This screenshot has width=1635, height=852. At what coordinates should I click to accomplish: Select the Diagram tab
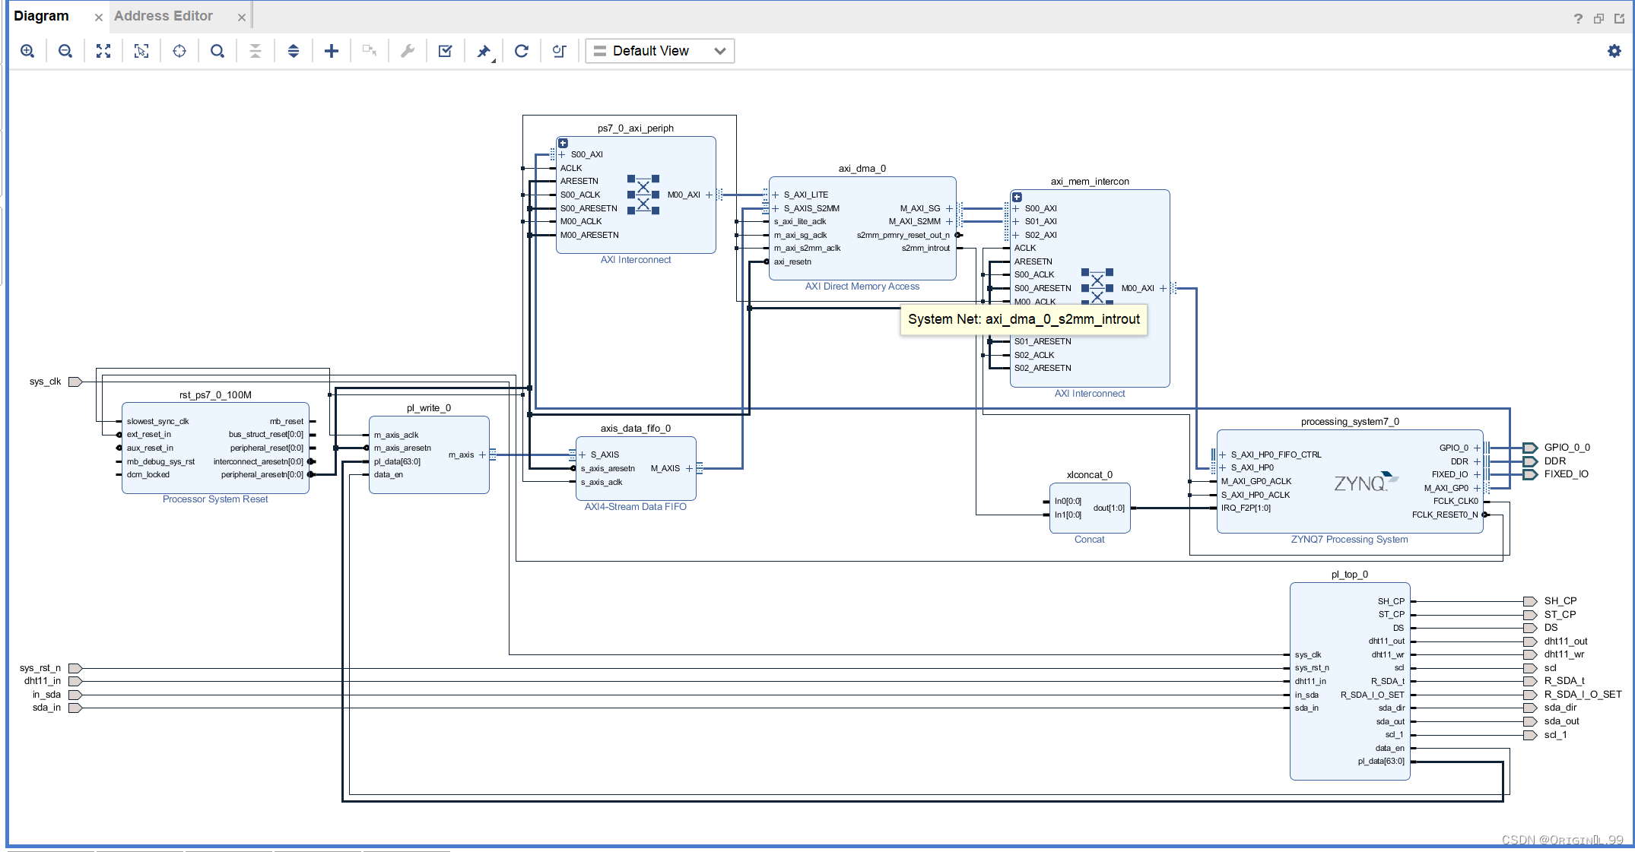[x=41, y=16]
